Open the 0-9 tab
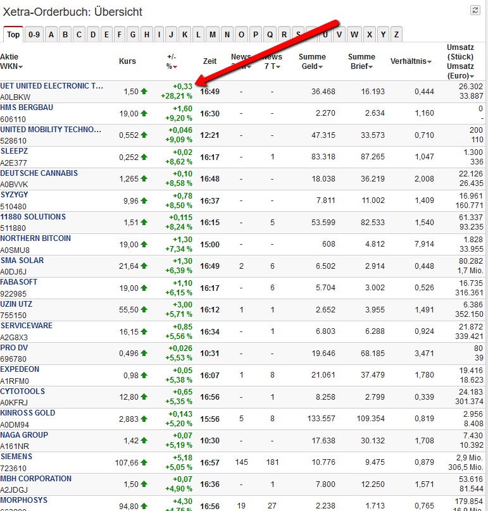This screenshot has height=511, width=488. coord(34,34)
